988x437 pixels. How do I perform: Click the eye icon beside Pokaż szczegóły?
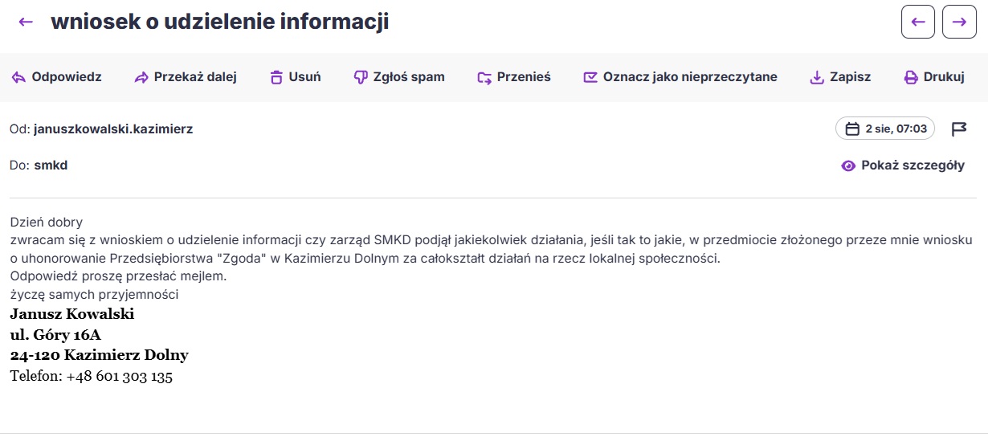tap(848, 165)
